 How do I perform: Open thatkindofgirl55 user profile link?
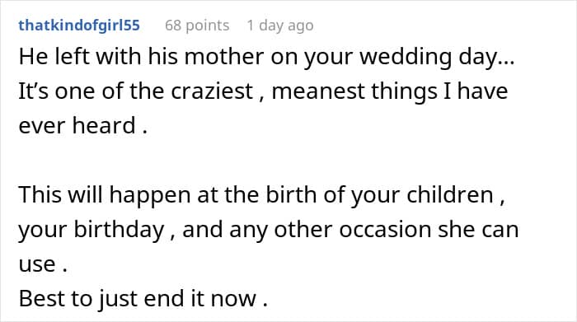(79, 26)
